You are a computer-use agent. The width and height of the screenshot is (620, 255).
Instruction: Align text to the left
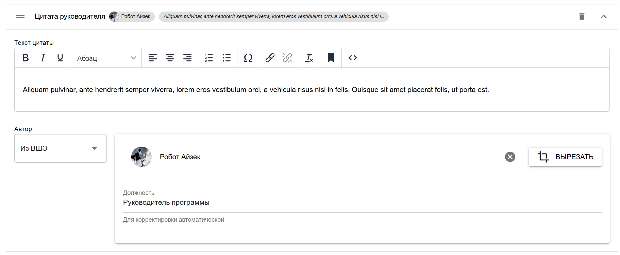click(153, 58)
